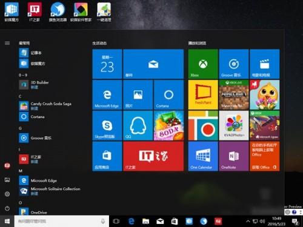Open the calendar tile showing 23
The width and height of the screenshot is (303, 227).
pos(107,64)
